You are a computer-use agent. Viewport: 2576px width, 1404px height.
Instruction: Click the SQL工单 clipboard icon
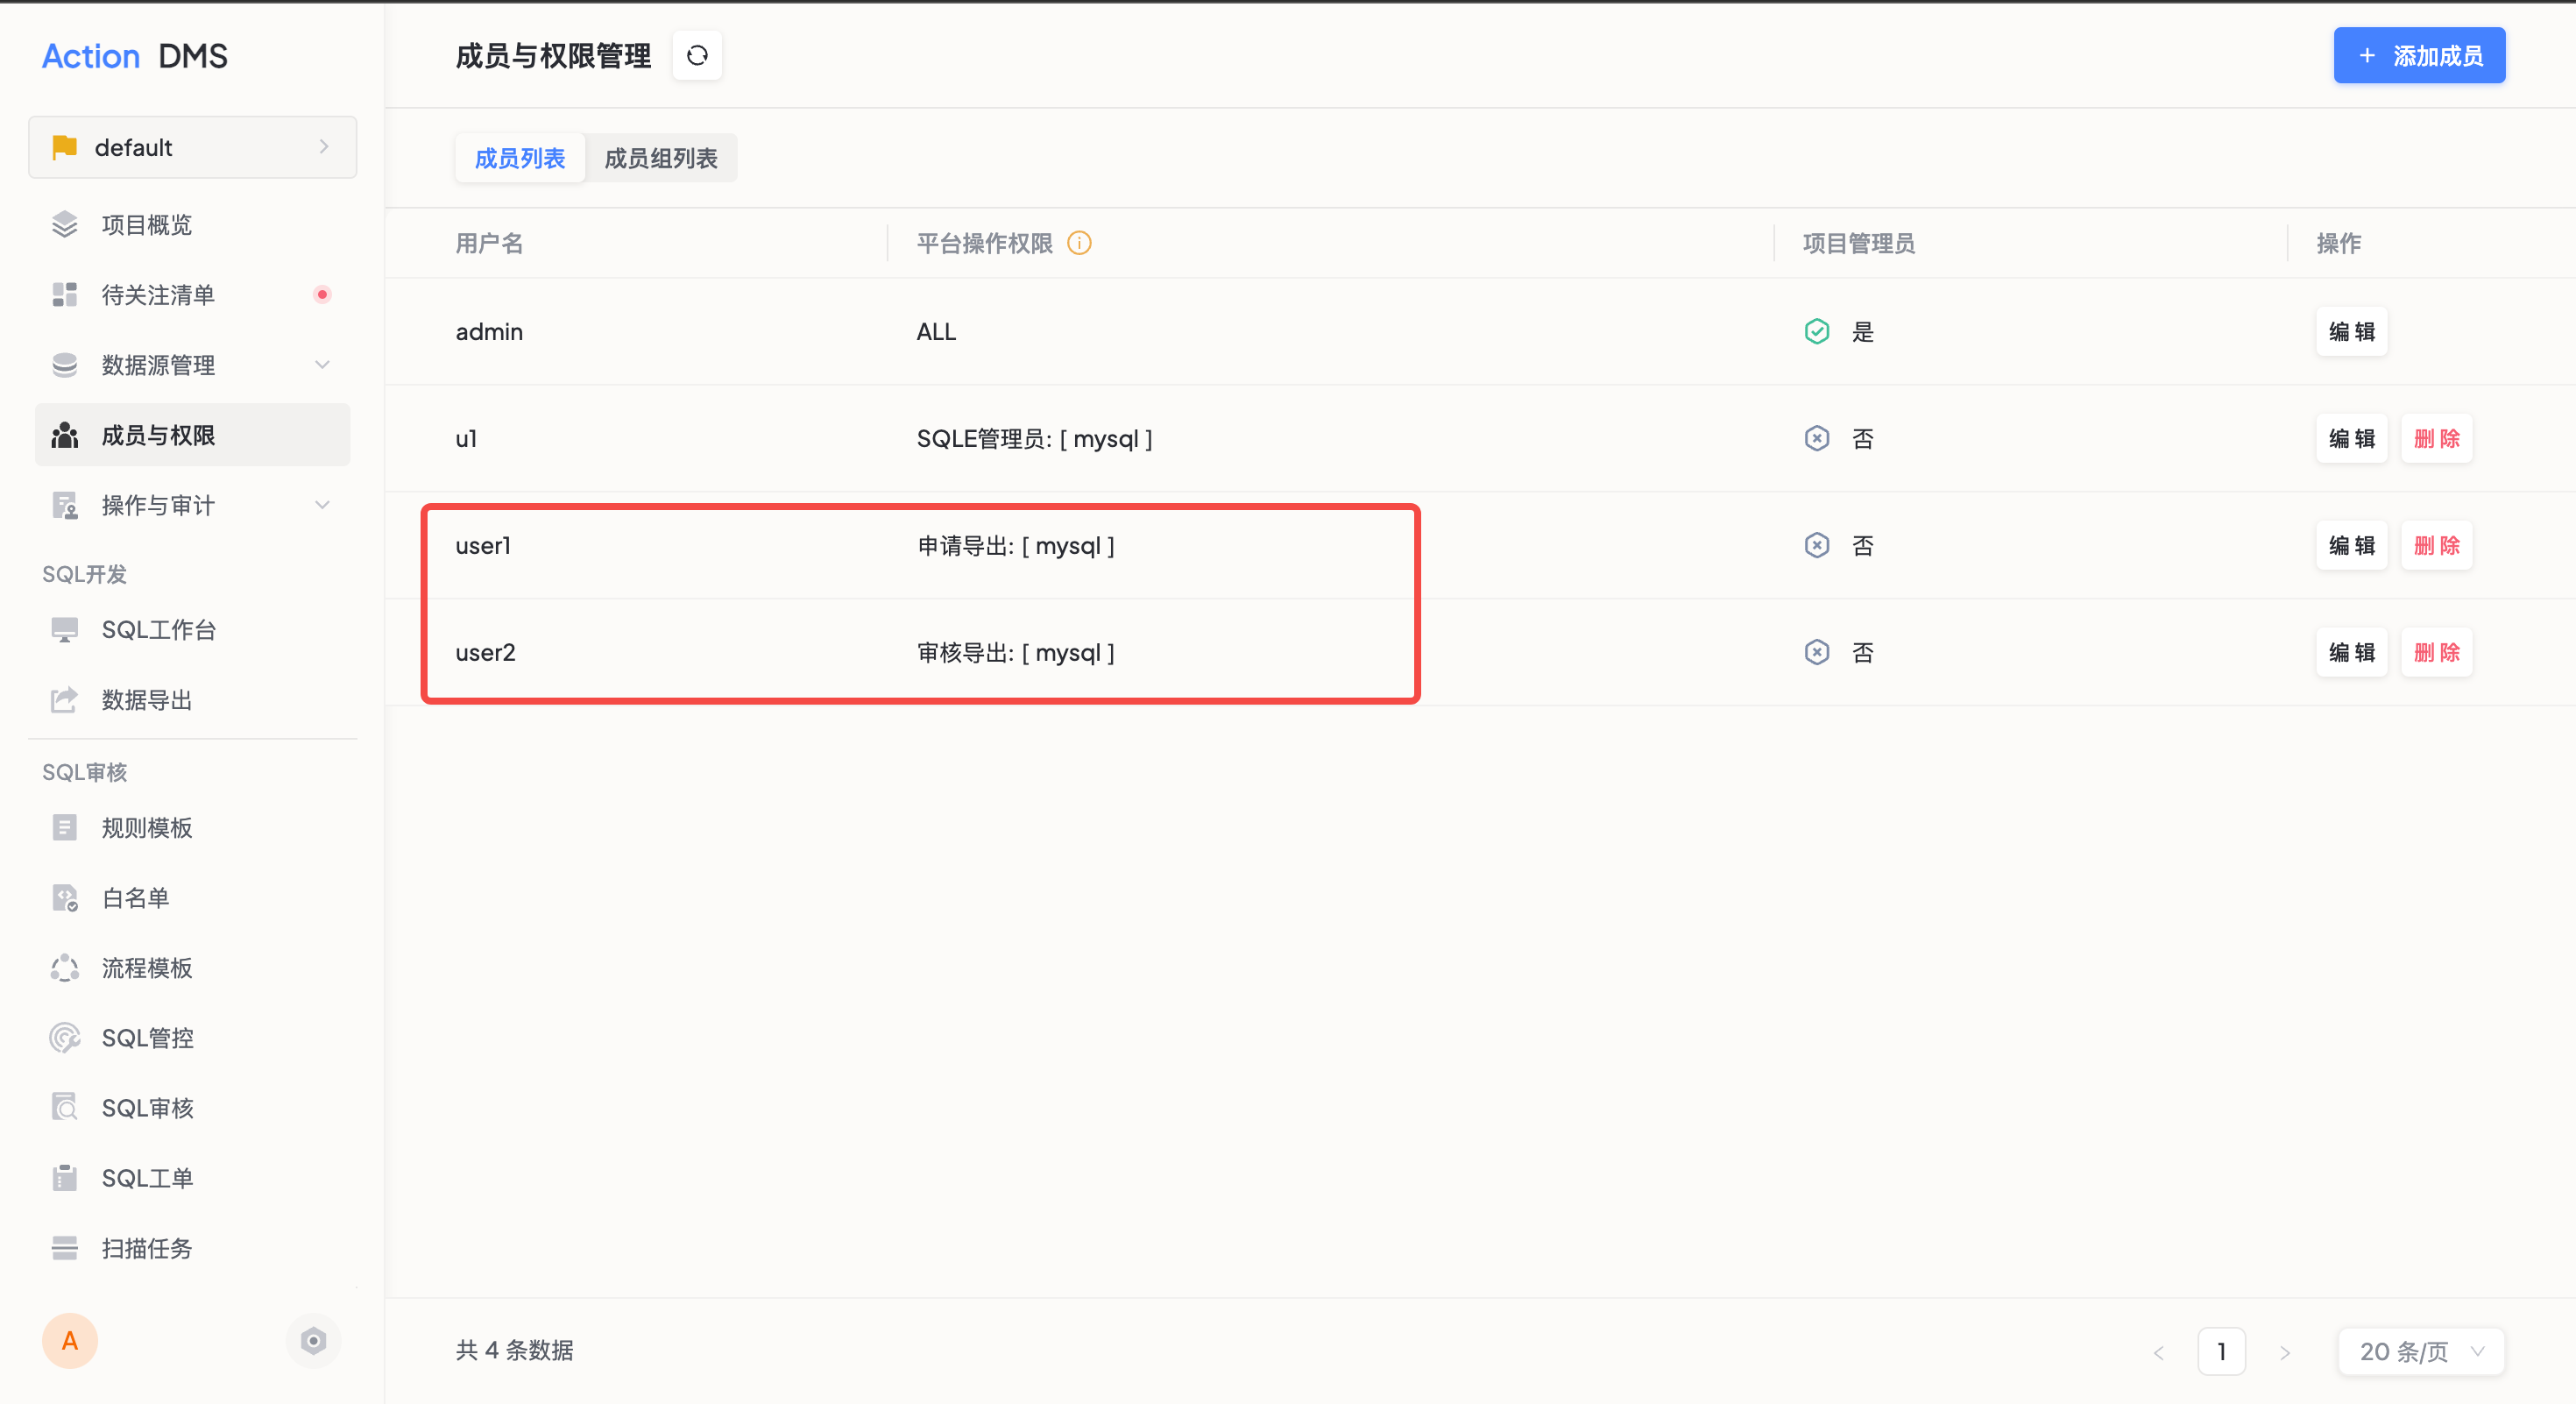[x=65, y=1178]
